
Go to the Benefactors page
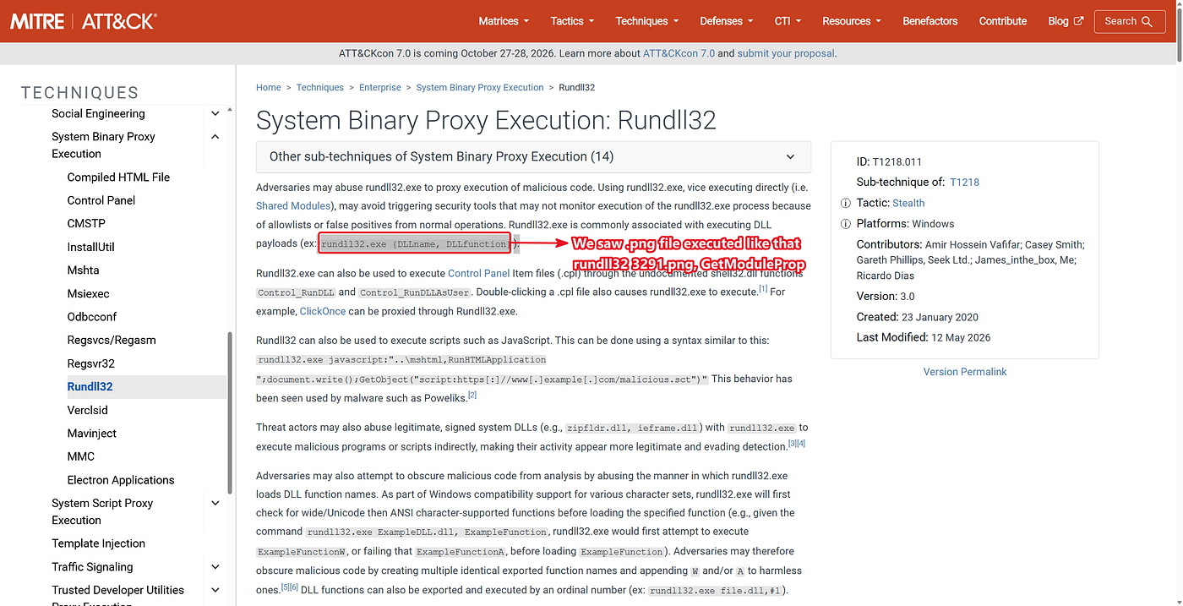pyautogui.click(x=929, y=21)
